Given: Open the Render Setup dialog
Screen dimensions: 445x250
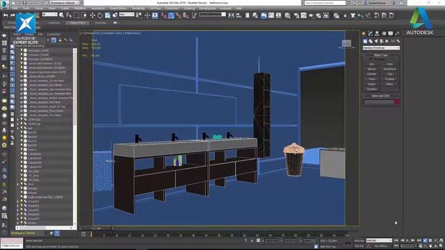Looking at the screenshot, I should click(296, 15).
